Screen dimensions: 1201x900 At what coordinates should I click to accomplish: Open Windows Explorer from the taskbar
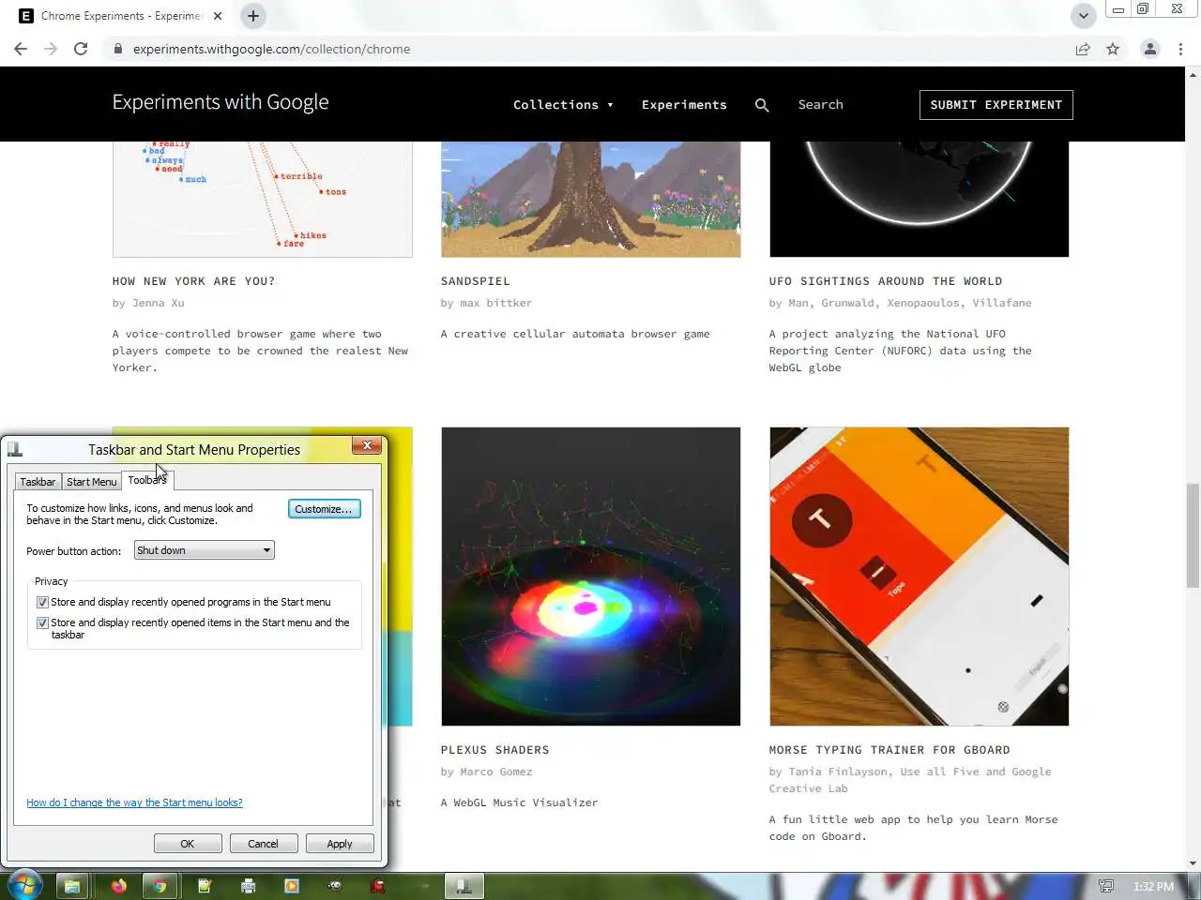72,886
